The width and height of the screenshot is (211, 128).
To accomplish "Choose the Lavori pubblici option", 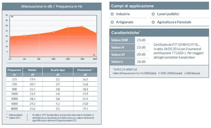I will [153, 14].
